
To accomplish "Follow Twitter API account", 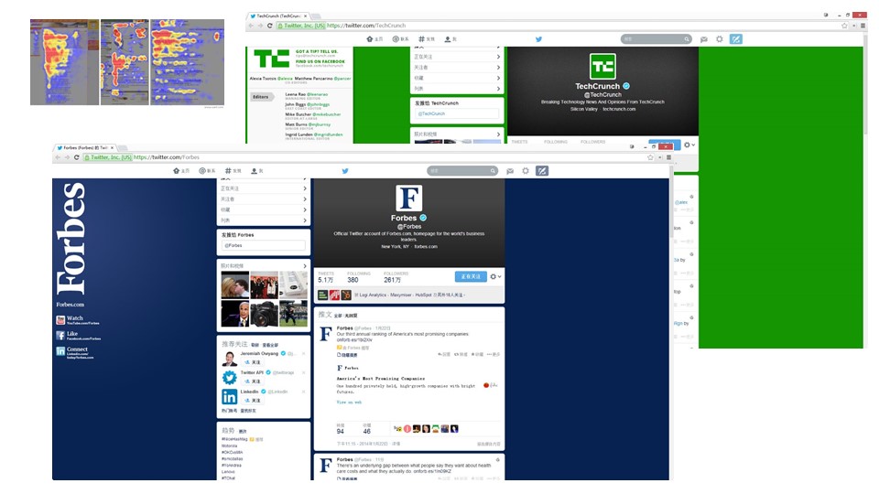I will (x=253, y=381).
